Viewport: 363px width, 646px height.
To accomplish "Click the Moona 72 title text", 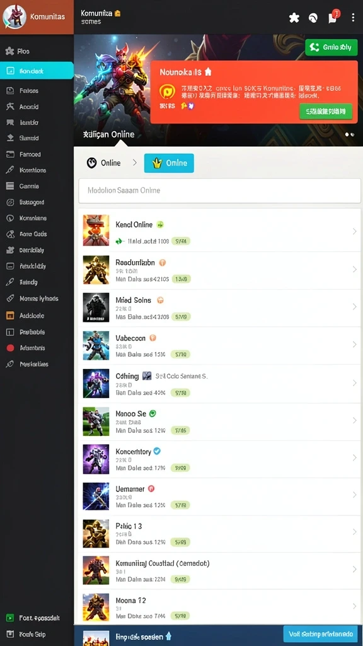I will 130,601.
